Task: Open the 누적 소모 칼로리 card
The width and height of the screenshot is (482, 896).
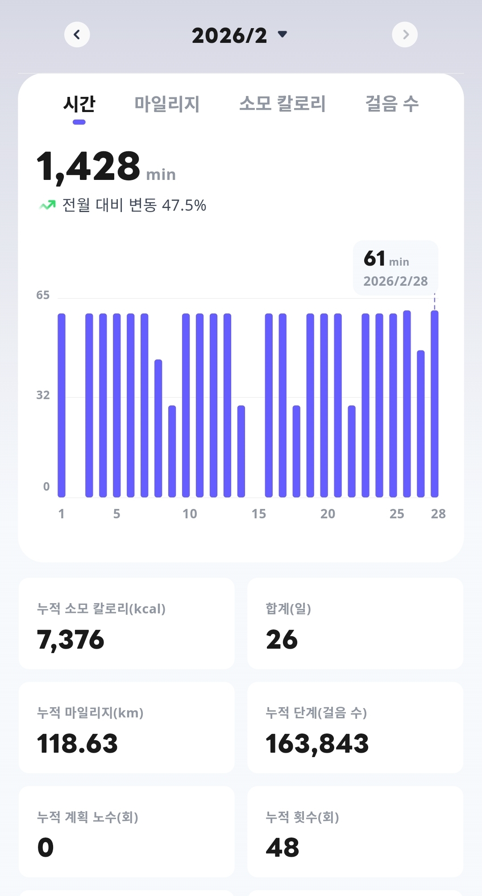Action: click(126, 624)
